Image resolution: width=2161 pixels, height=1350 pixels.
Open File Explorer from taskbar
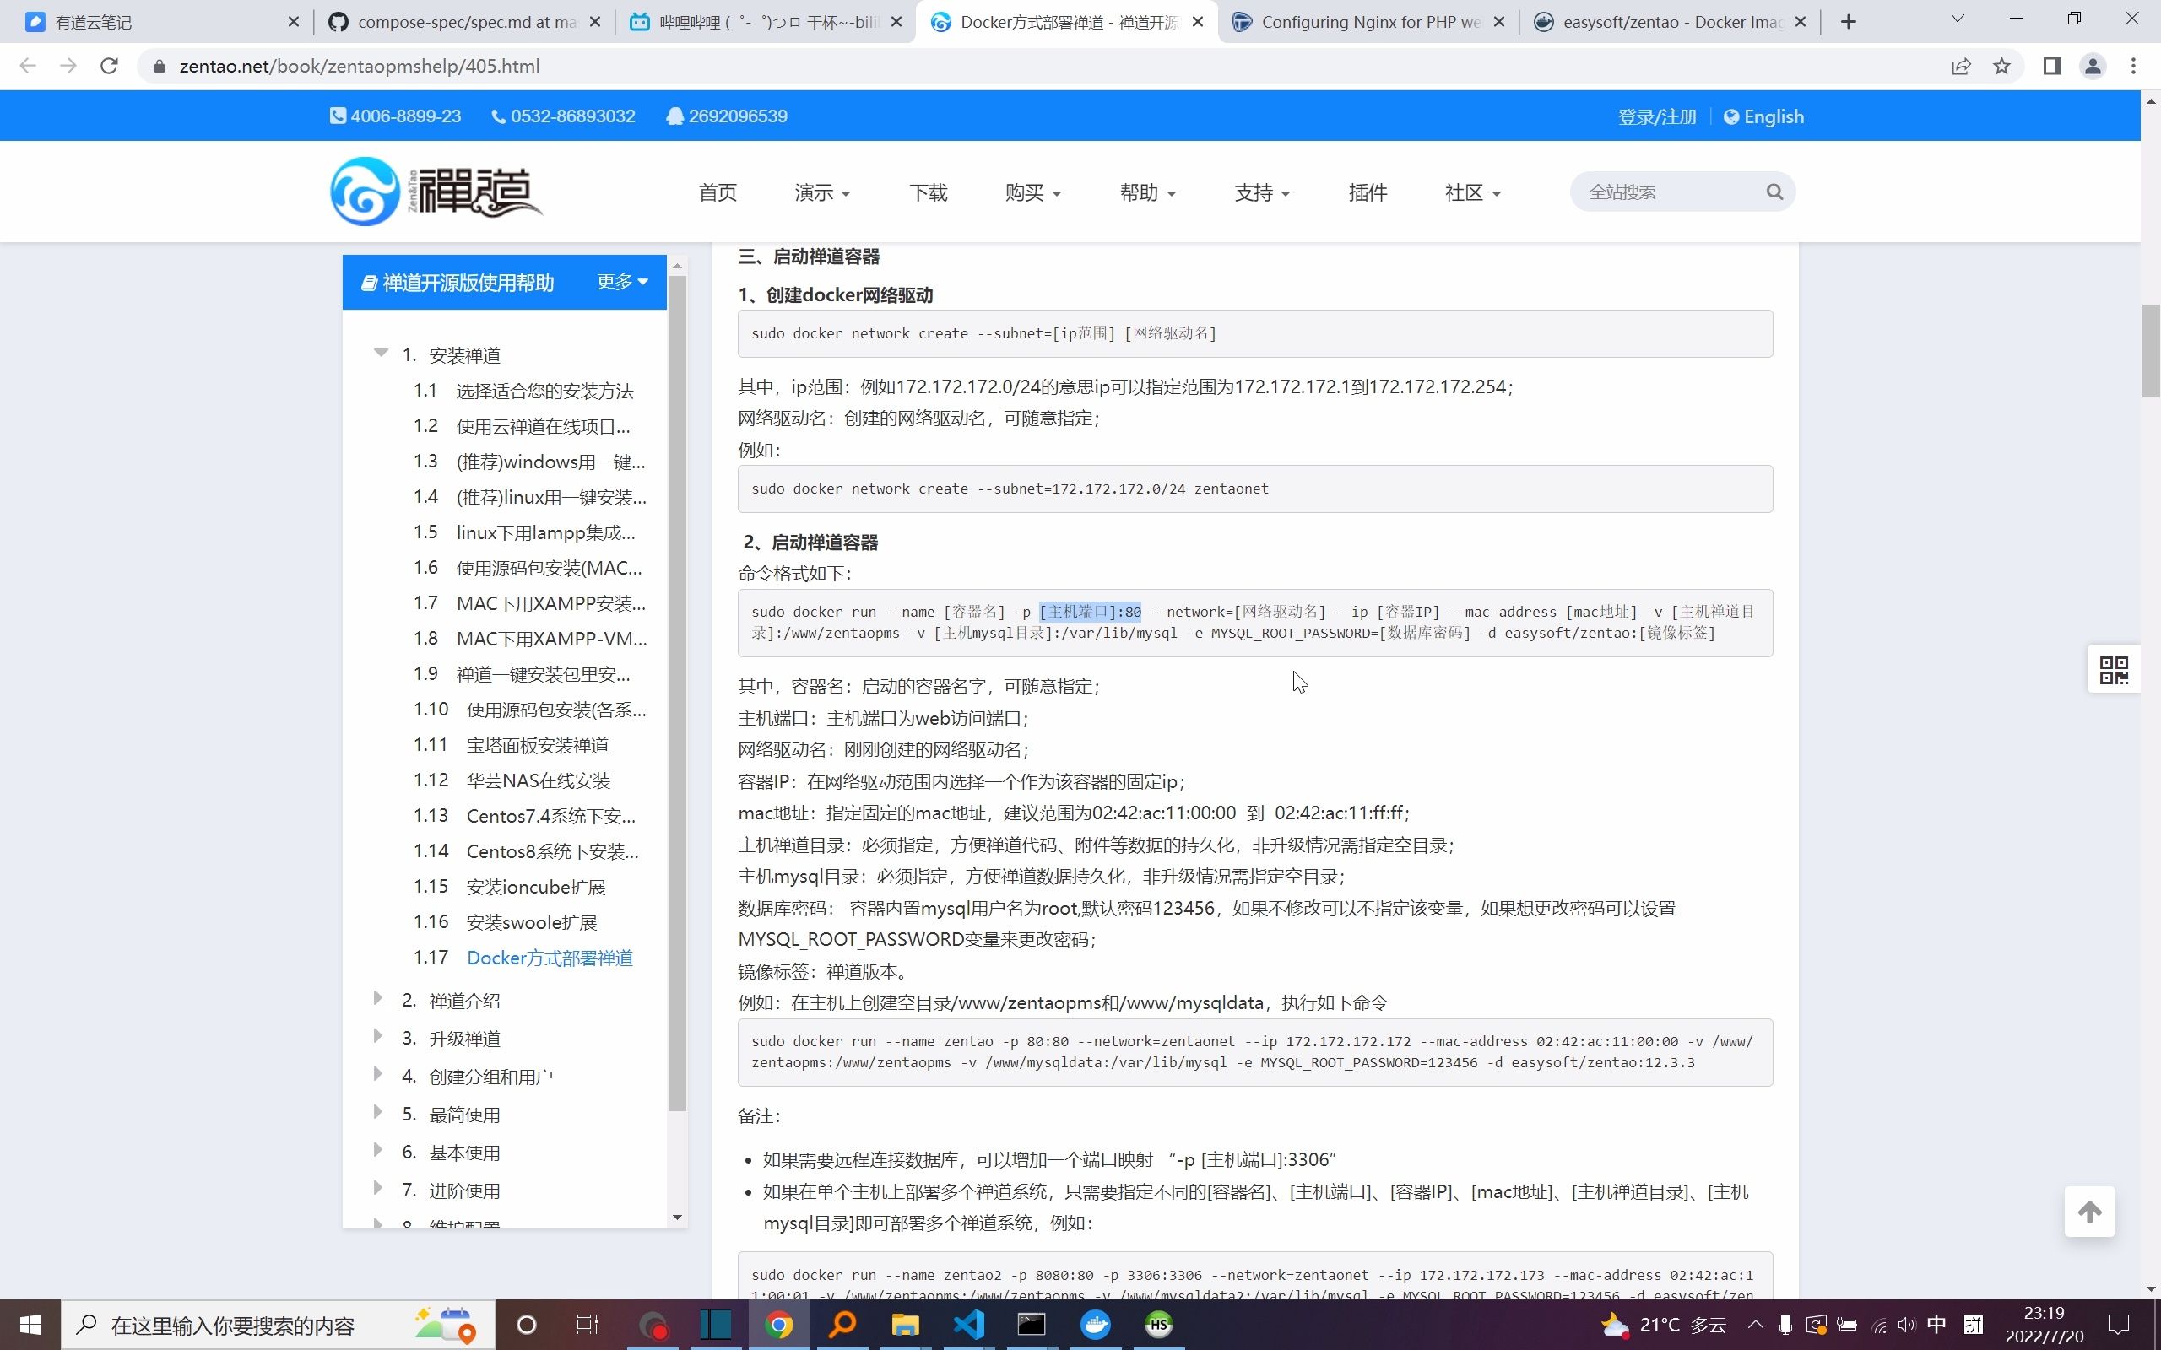coord(905,1325)
